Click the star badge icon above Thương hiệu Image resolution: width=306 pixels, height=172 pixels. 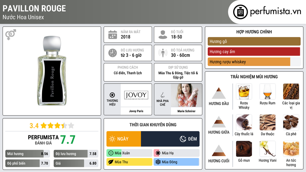pyautogui.click(x=112, y=95)
